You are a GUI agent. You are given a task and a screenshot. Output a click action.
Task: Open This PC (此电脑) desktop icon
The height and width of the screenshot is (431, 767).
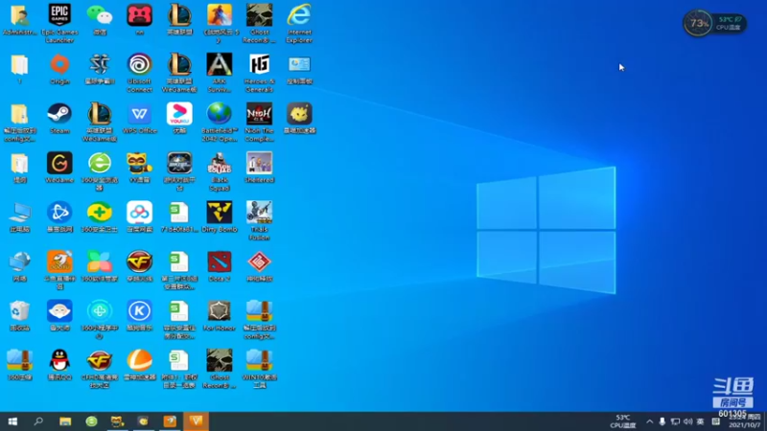point(19,217)
